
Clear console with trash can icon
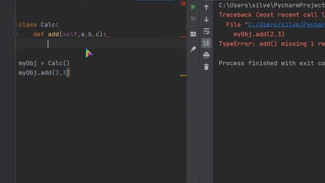coord(206,67)
